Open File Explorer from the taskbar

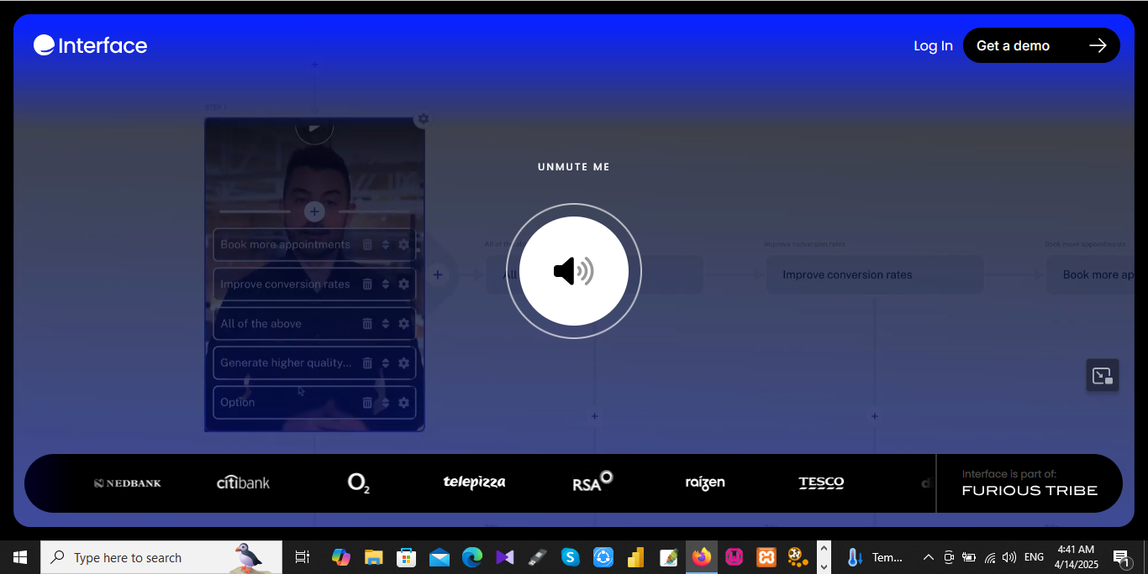pyautogui.click(x=373, y=557)
